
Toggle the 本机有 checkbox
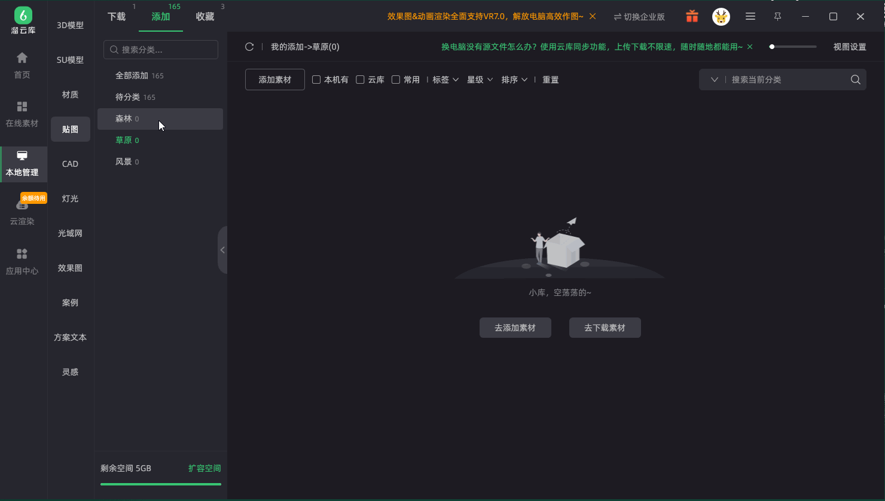click(316, 80)
